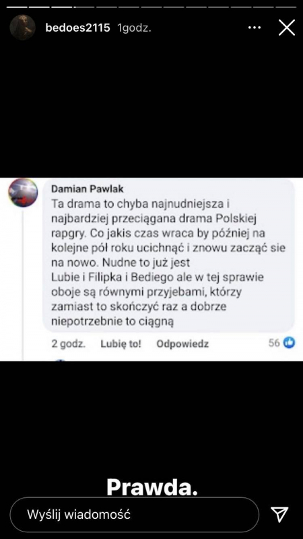Open bedoes2115 profile picture
303x539 pixels.
pos(22,28)
